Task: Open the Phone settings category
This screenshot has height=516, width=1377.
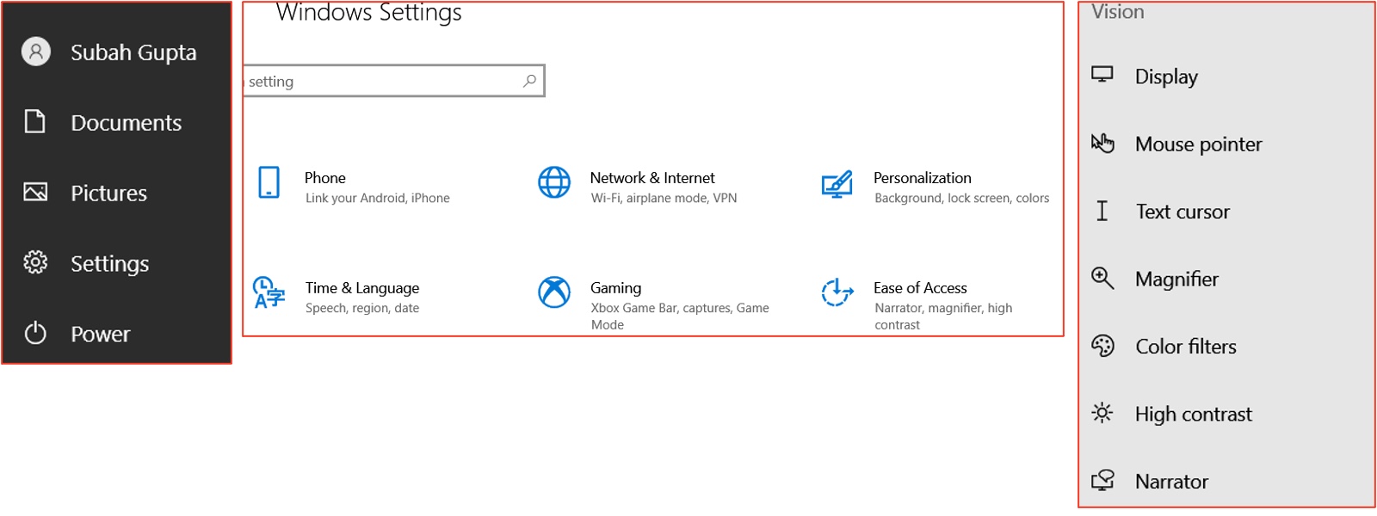Action: [x=355, y=187]
